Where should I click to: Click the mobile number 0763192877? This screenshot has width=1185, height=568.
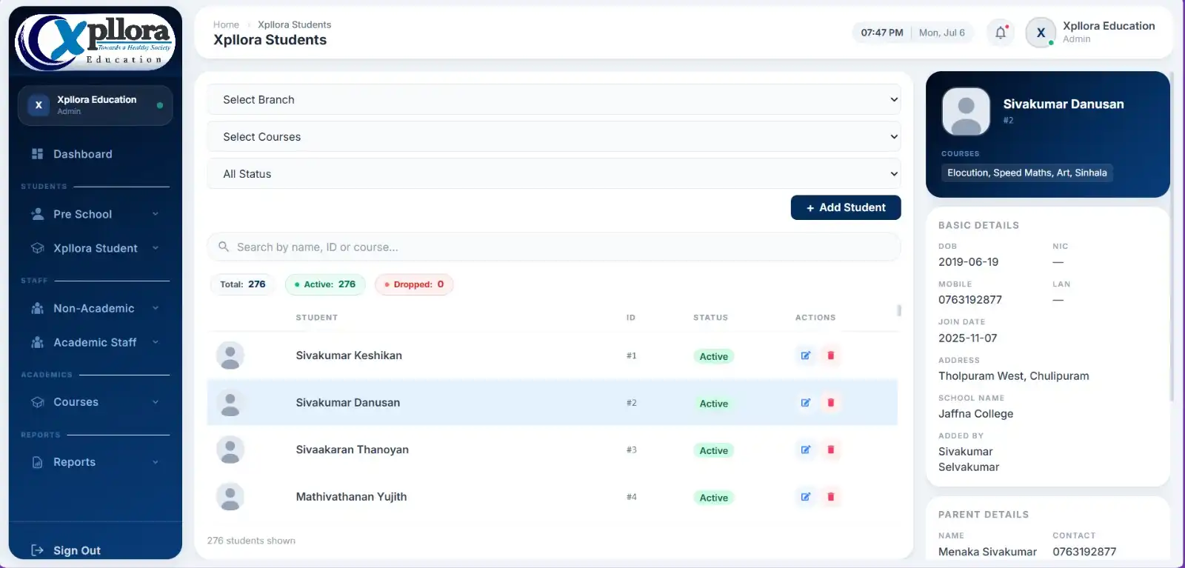pyautogui.click(x=970, y=300)
